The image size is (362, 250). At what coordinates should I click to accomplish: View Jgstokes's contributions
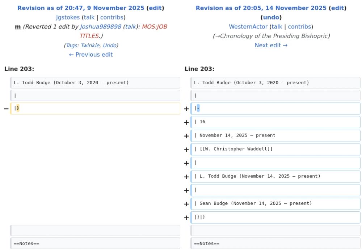coord(112,17)
